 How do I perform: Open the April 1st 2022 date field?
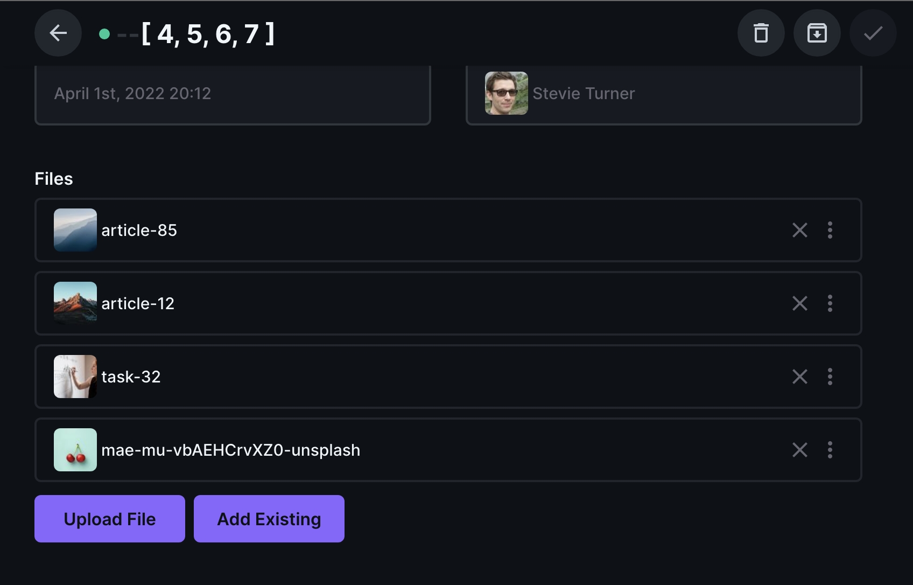233,93
